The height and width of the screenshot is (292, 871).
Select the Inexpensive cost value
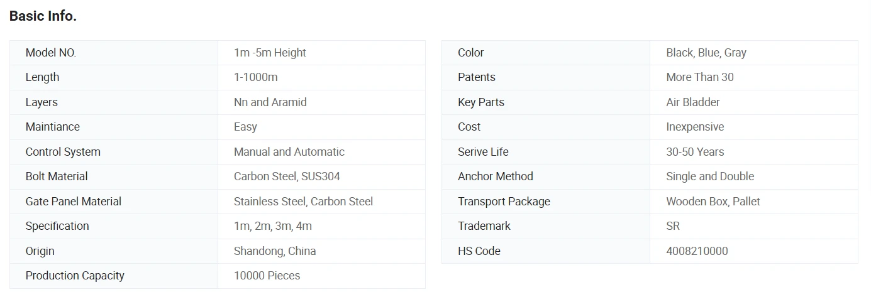pos(695,127)
